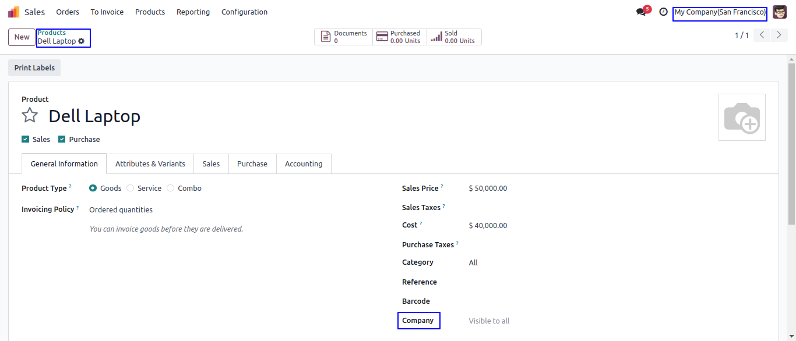Upload product image via camera placeholder

tap(742, 118)
